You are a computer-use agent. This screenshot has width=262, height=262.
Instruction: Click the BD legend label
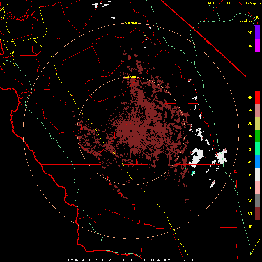(250, 123)
